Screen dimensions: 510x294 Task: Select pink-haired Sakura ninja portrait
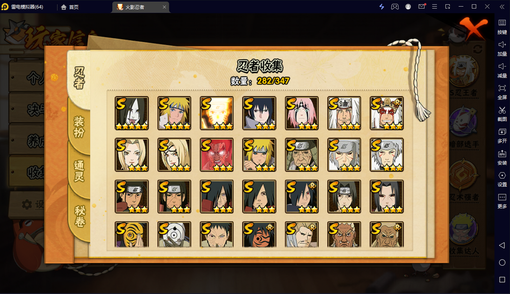[x=301, y=113]
